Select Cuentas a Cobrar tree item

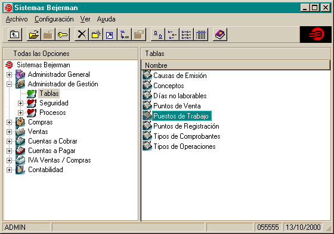(52, 141)
